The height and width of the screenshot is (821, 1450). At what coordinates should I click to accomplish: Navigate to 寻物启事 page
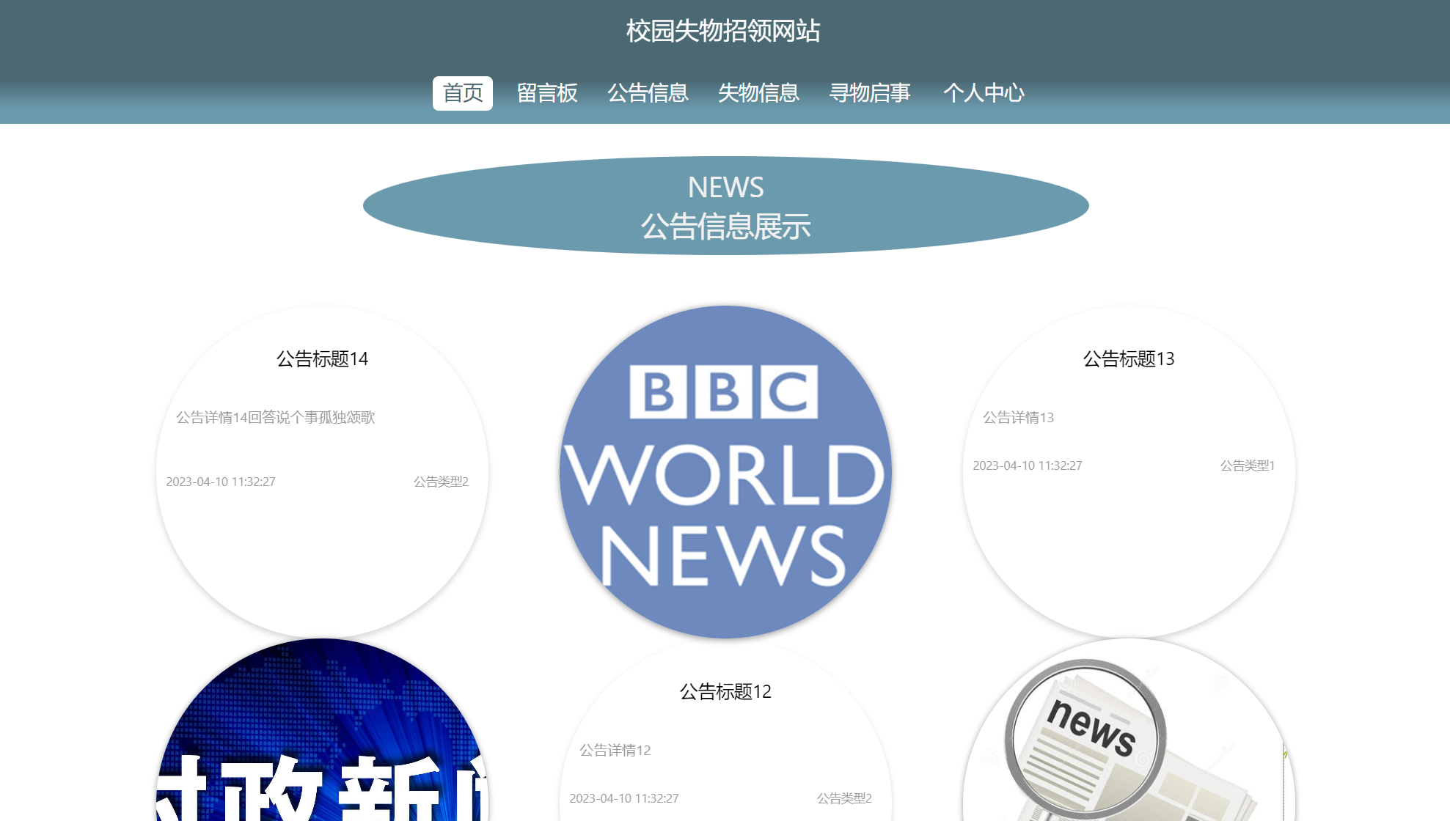[x=870, y=93]
